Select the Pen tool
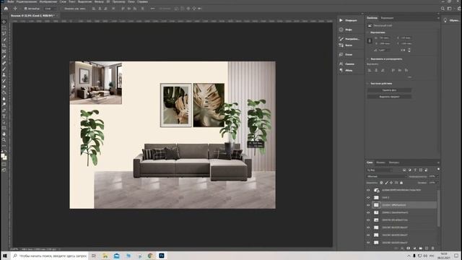 coord(4,110)
